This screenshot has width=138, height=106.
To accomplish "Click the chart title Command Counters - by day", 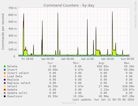I will coord(69,6).
